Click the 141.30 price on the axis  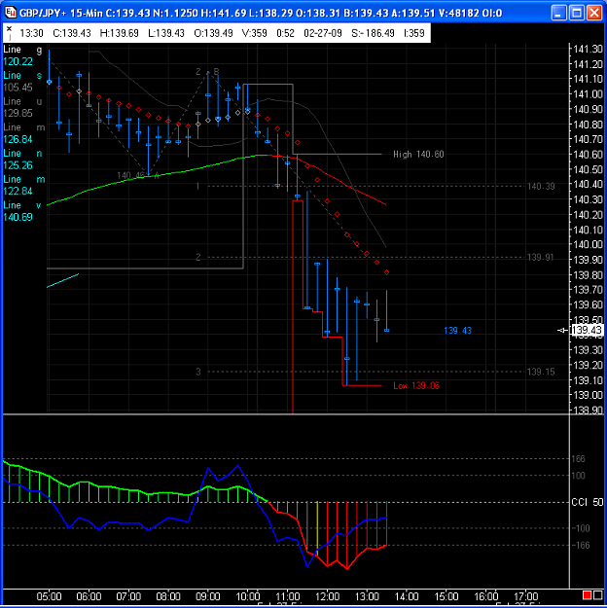coord(588,49)
